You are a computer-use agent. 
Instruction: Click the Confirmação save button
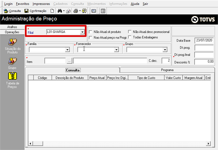pos(35,11)
